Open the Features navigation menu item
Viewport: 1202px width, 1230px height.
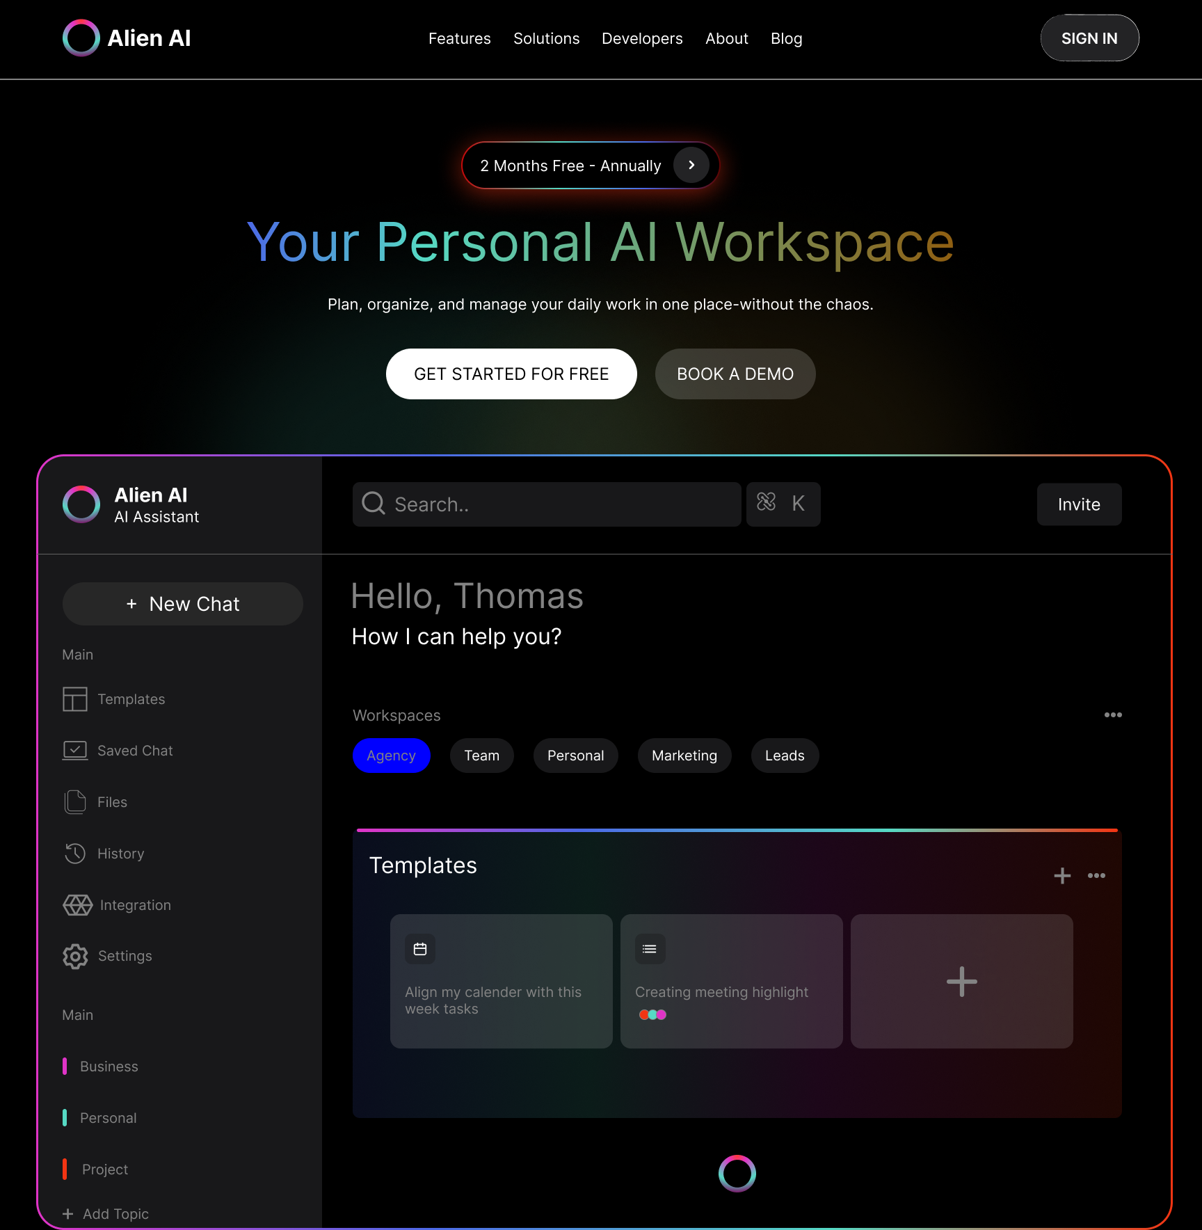[x=459, y=39]
